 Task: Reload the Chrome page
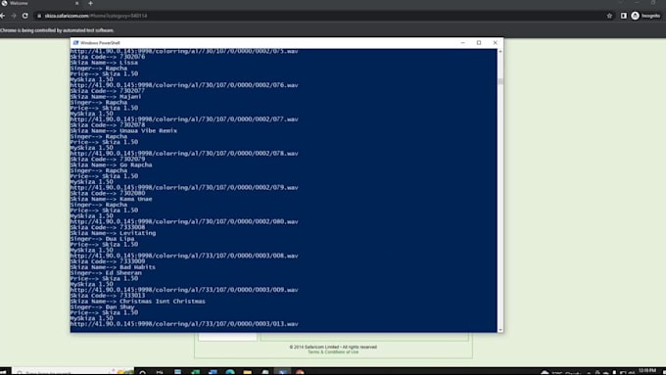[x=25, y=16]
